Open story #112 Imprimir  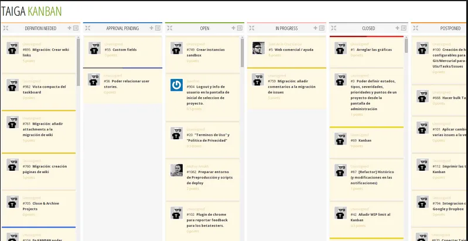pos(449,169)
